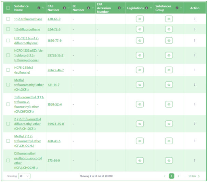View substances group for 1,1,2-trifluoroethane
208x182 pixels.
(x=169, y=19)
